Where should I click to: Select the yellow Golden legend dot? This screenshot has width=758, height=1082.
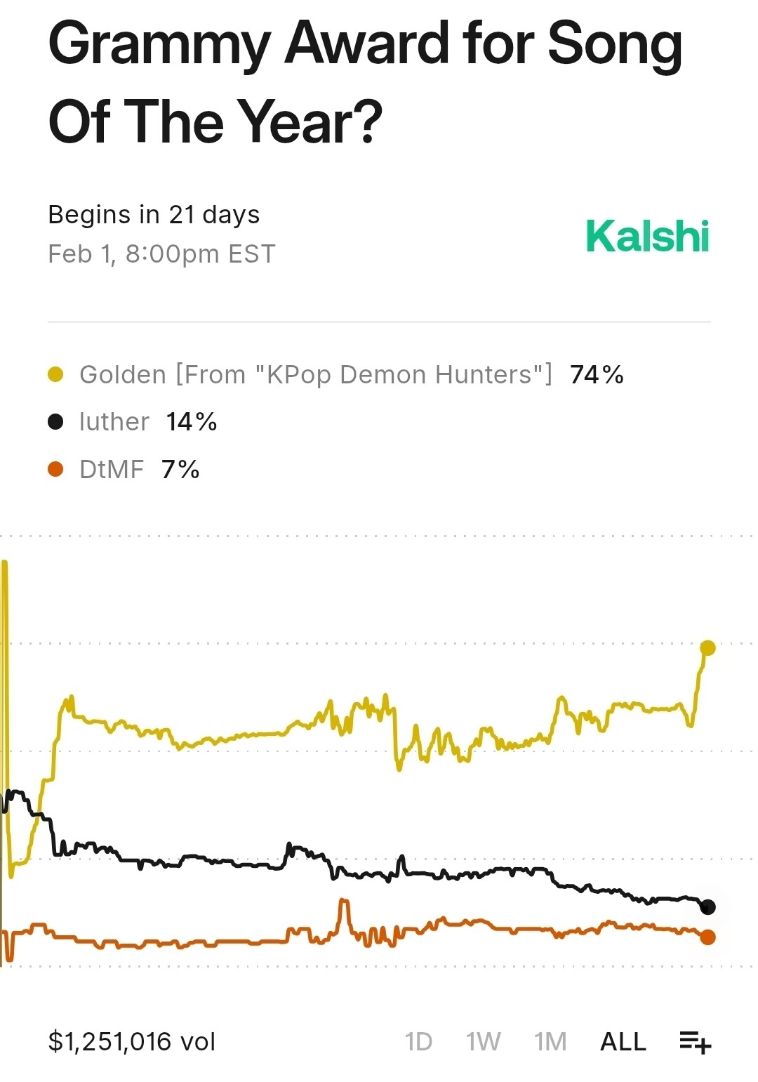(x=55, y=374)
